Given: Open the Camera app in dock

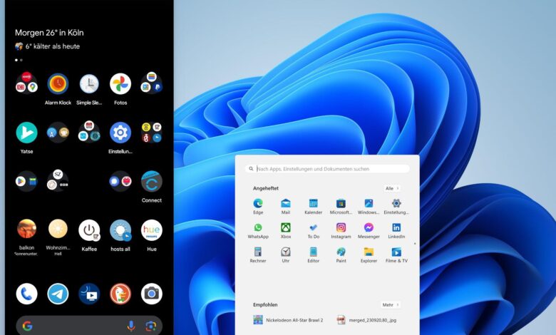Looking at the screenshot, I should point(151,294).
